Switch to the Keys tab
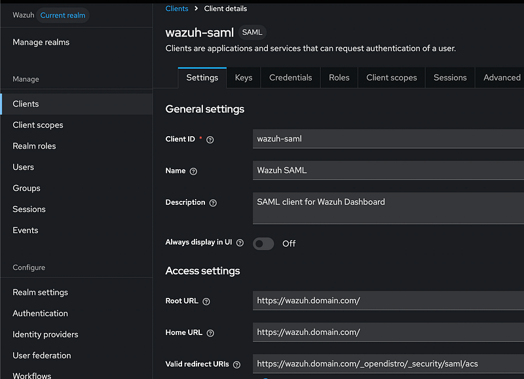Viewport: 524px width, 379px height. coord(244,78)
